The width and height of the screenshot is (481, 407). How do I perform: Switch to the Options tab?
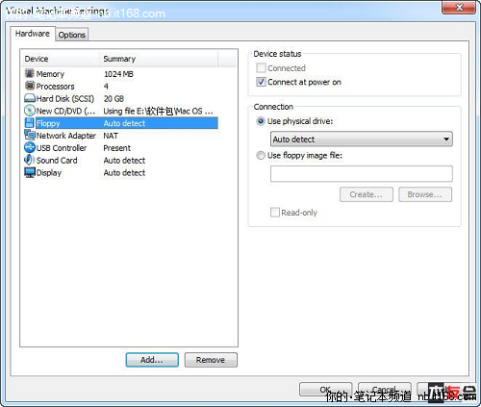click(72, 35)
